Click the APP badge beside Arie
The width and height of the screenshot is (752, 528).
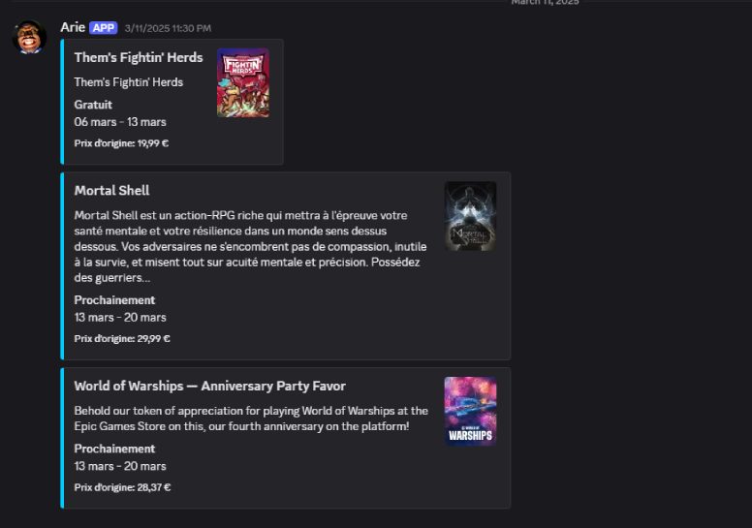point(103,28)
